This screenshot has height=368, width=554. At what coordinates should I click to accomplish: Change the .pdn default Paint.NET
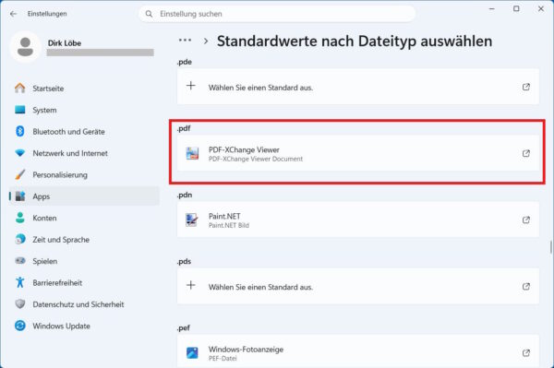pyautogui.click(x=358, y=220)
